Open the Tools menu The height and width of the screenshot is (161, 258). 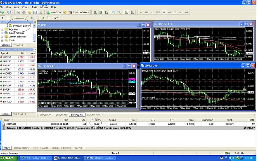click(x=34, y=7)
